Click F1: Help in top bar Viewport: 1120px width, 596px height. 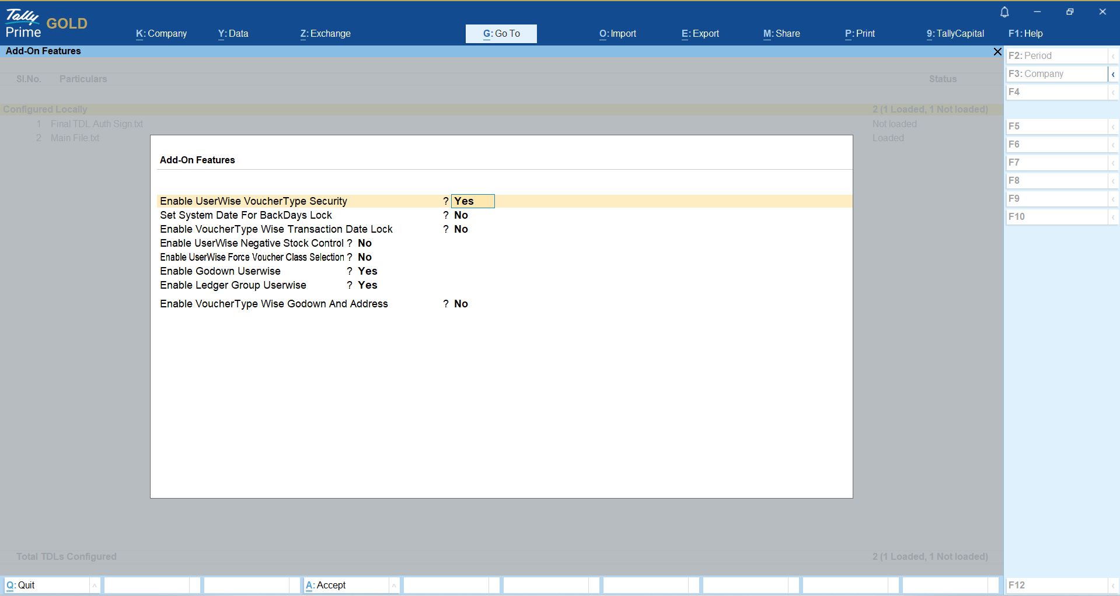click(x=1025, y=34)
